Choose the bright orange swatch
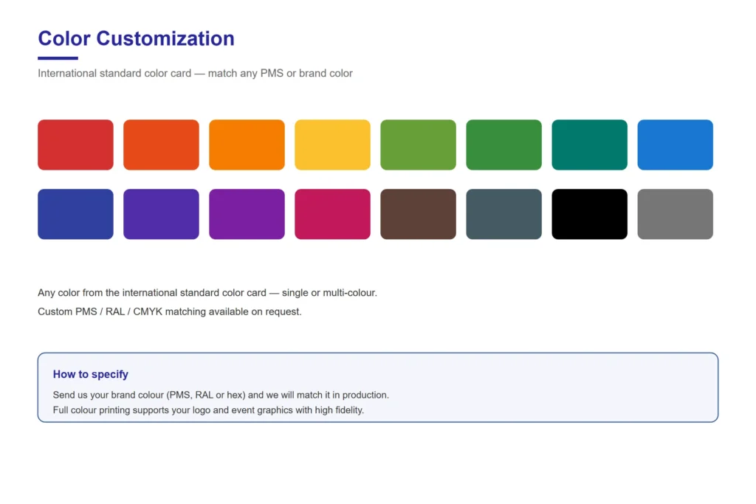 coord(247,145)
